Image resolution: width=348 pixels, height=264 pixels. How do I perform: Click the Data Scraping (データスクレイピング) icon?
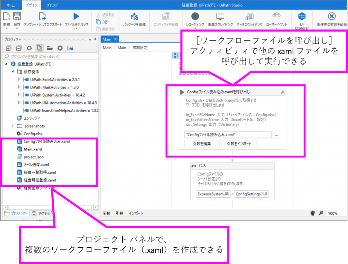(x=249, y=16)
